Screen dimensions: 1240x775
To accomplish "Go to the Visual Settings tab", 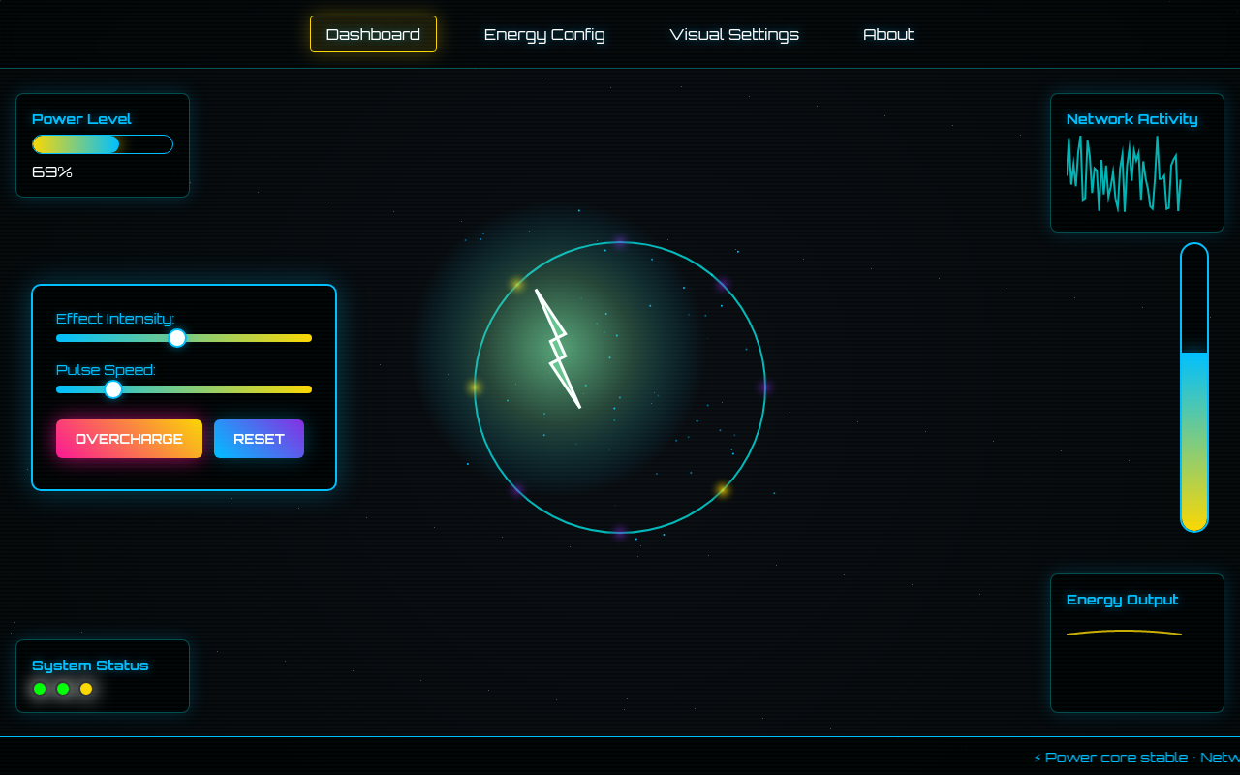I will 734,34.
